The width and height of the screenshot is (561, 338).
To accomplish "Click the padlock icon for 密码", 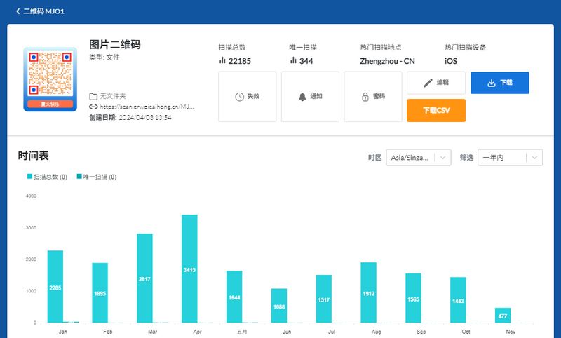I will pyautogui.click(x=365, y=97).
